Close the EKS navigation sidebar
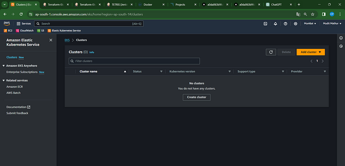The width and height of the screenshot is (345, 166). 51,40
